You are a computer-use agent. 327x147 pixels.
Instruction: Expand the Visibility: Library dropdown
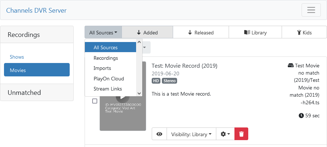click(x=191, y=134)
